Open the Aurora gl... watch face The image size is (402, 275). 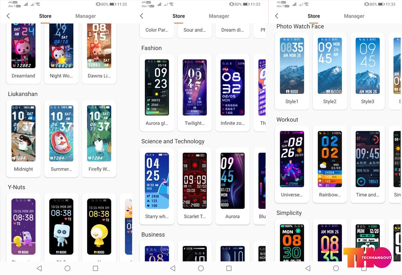click(157, 93)
